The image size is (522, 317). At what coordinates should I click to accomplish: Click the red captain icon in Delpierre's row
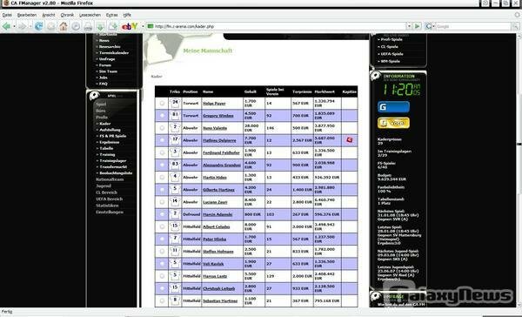349,140
